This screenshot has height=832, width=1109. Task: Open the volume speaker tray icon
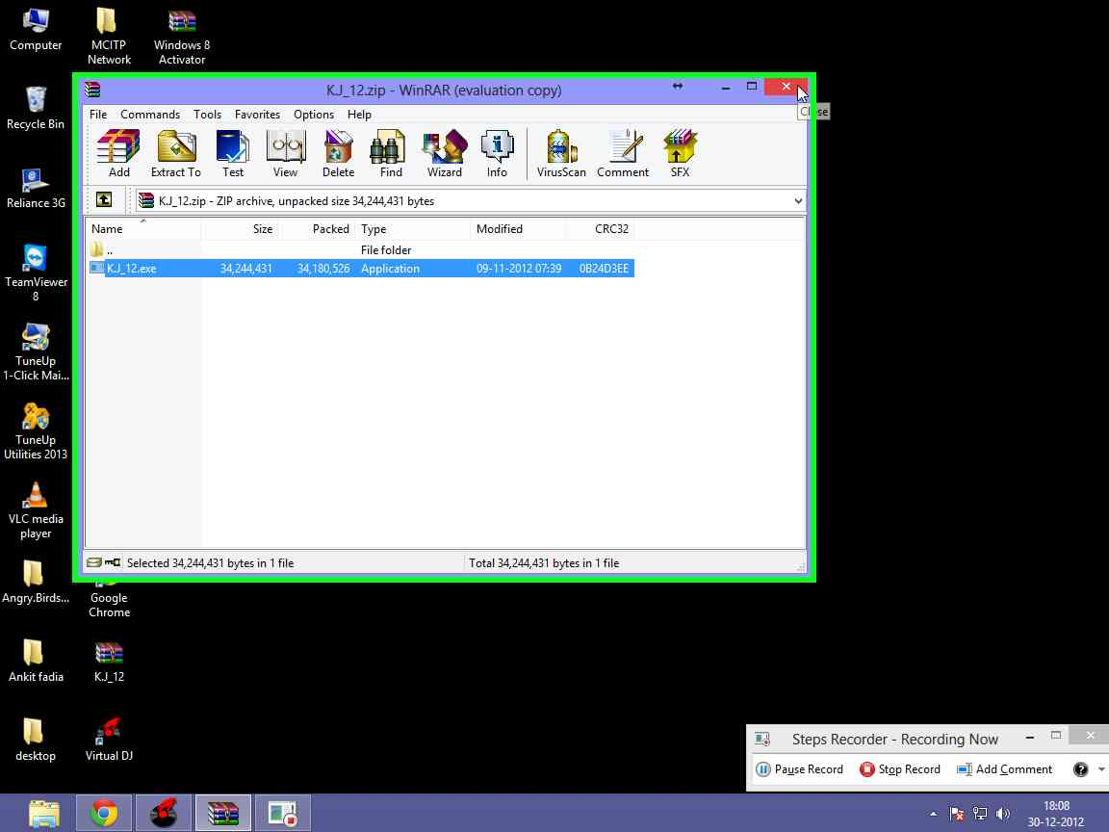[1003, 814]
